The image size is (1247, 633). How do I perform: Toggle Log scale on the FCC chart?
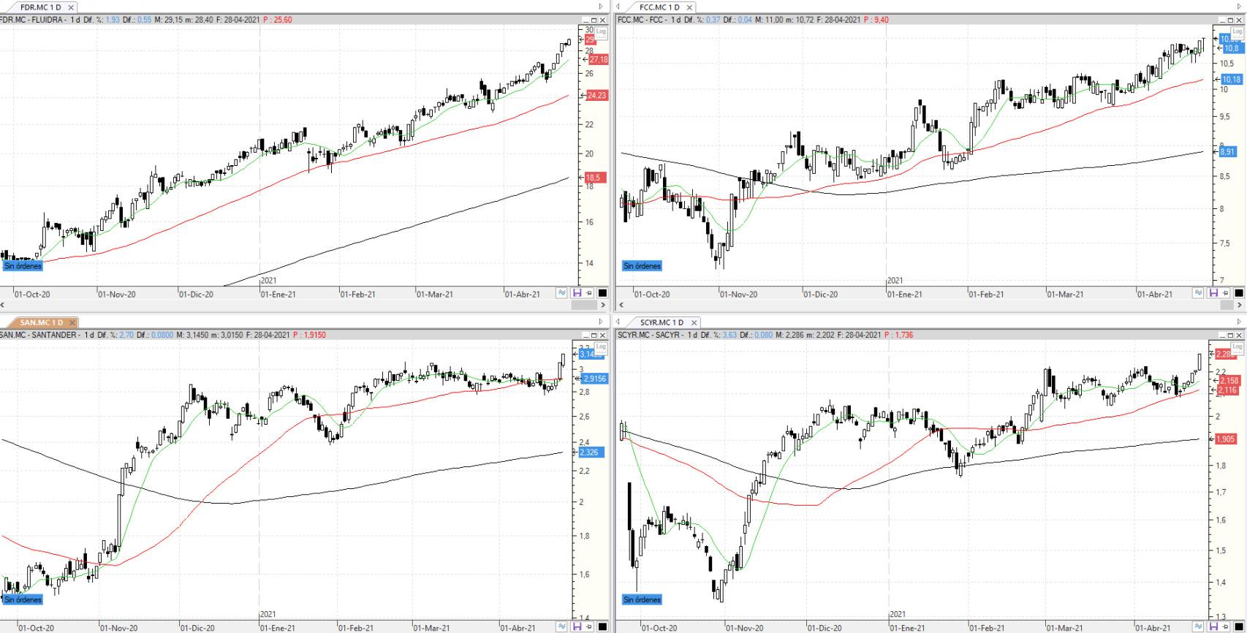pyautogui.click(x=1237, y=31)
